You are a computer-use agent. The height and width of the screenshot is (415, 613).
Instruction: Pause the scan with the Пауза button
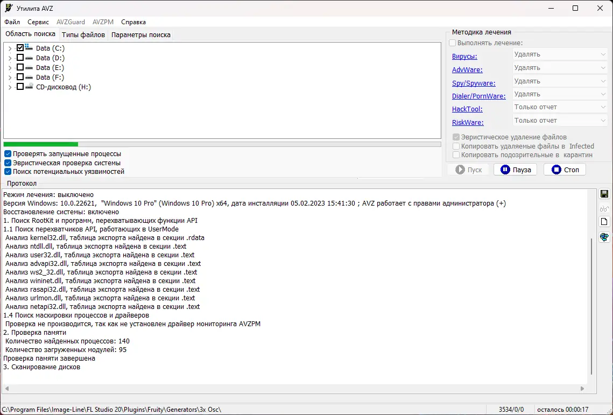(515, 170)
